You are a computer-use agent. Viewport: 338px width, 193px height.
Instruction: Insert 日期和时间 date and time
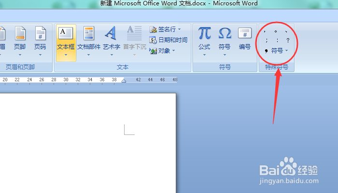pos(169,40)
